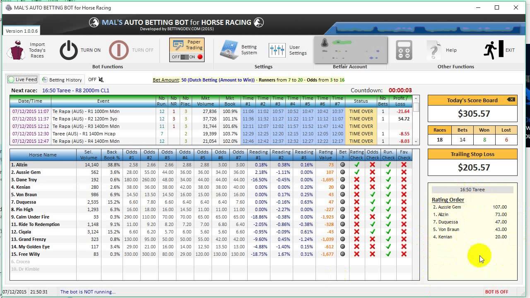Click Version 1.0.0.6 label
Screen dimensions: 530x298
point(22,31)
